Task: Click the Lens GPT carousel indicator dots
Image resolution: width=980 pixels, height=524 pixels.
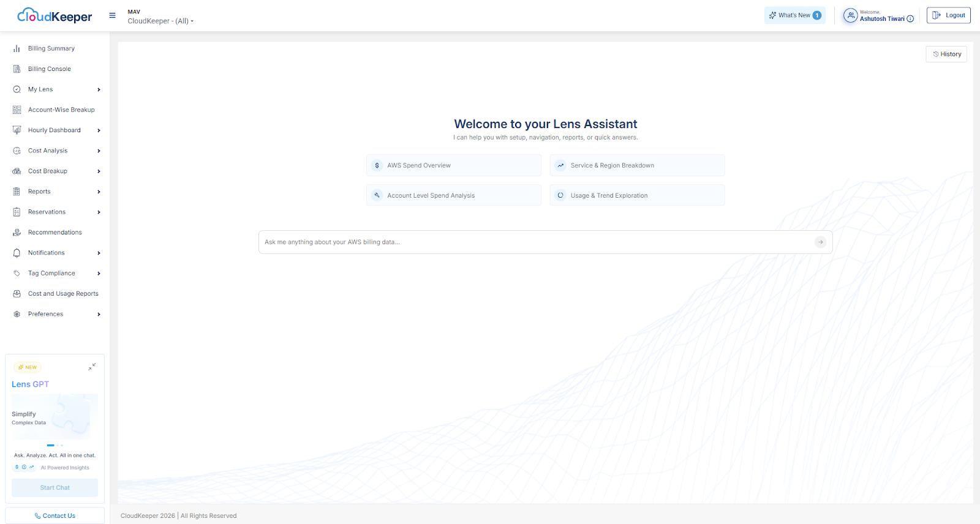Action: point(55,445)
